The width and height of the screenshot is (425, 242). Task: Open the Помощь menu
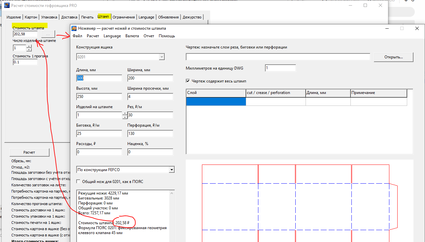[167, 36]
